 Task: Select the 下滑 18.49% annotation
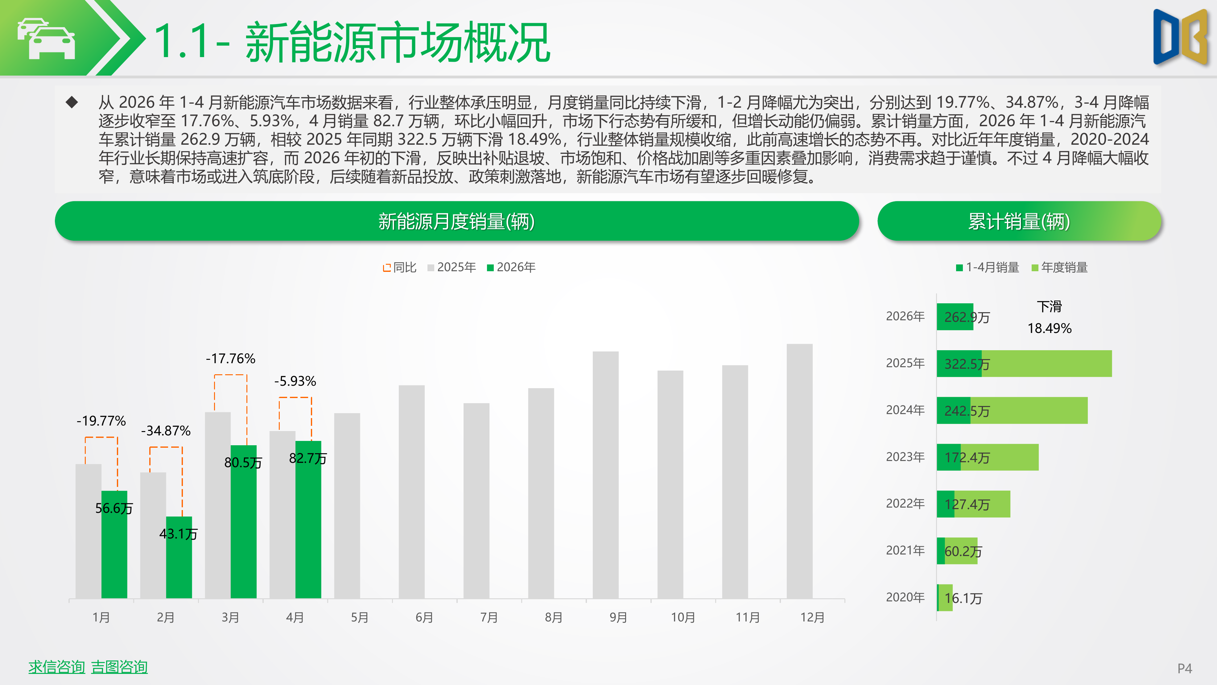click(x=1049, y=317)
